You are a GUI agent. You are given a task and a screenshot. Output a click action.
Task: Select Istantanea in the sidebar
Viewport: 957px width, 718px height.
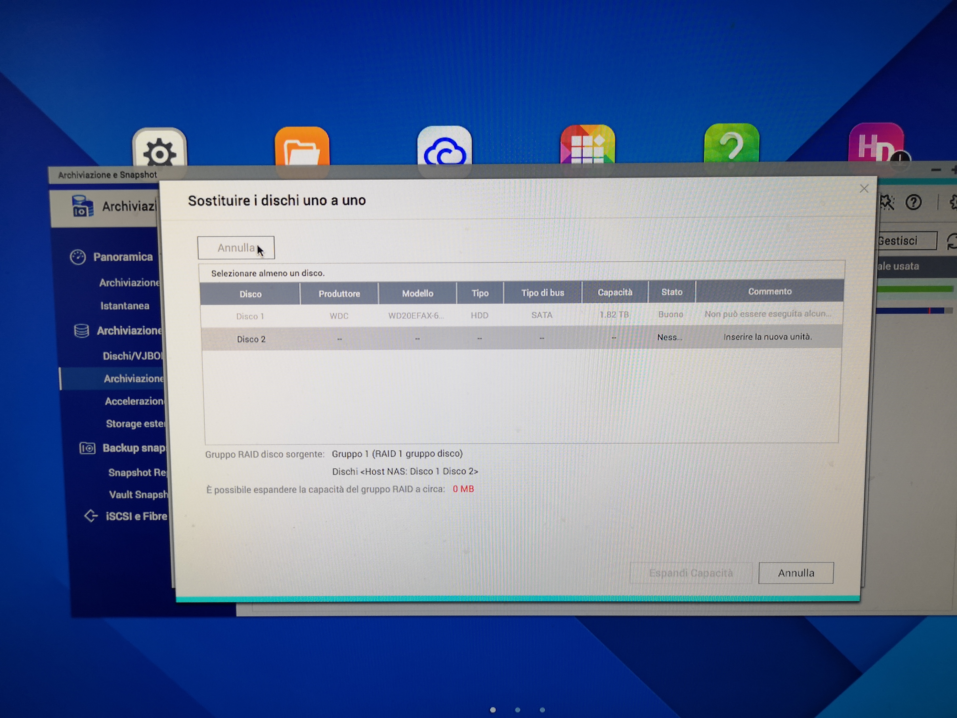click(125, 306)
